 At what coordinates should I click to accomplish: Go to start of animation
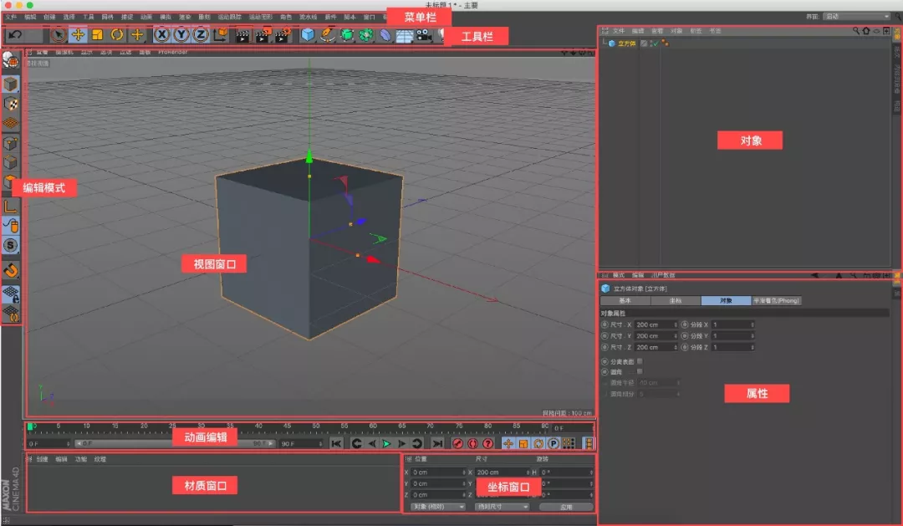coord(336,443)
